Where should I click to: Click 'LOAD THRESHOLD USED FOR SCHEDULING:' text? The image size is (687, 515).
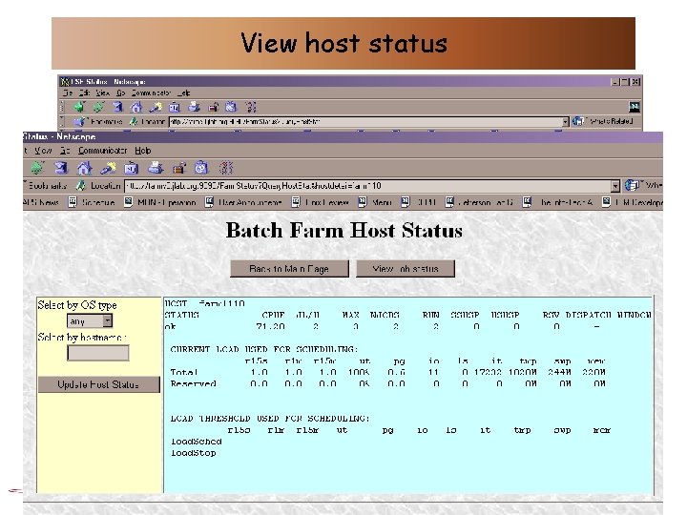point(270,419)
